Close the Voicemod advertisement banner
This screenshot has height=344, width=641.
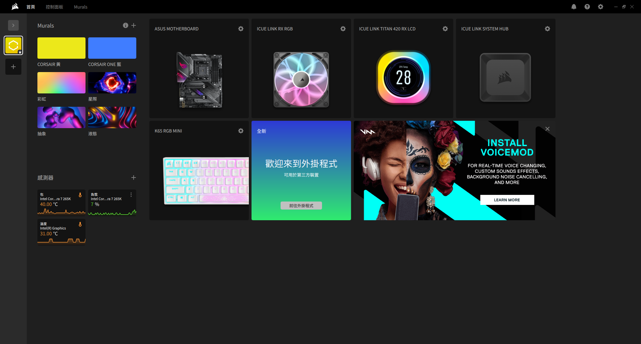click(547, 129)
